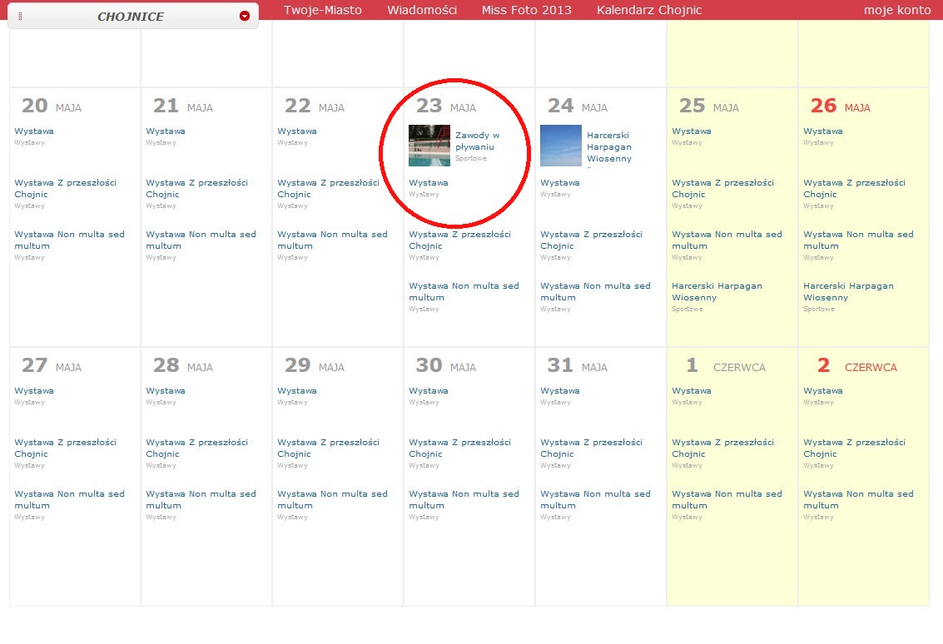Open Harcerski Harpagan Wiosenny on 24 Maja
This screenshot has height=644, width=943.
click(609, 147)
